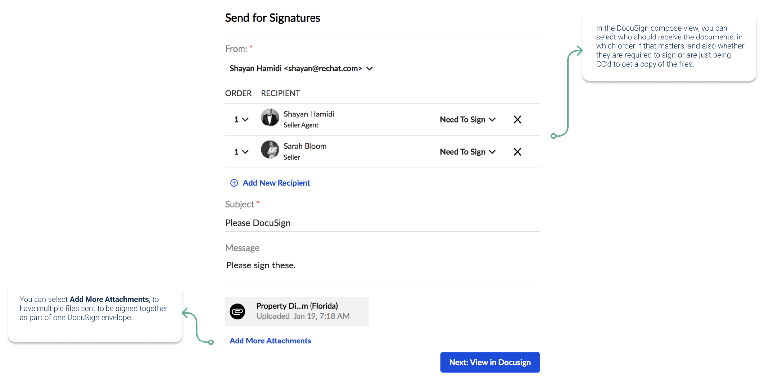
Task: Click Add More Attachments link
Action: coord(270,341)
